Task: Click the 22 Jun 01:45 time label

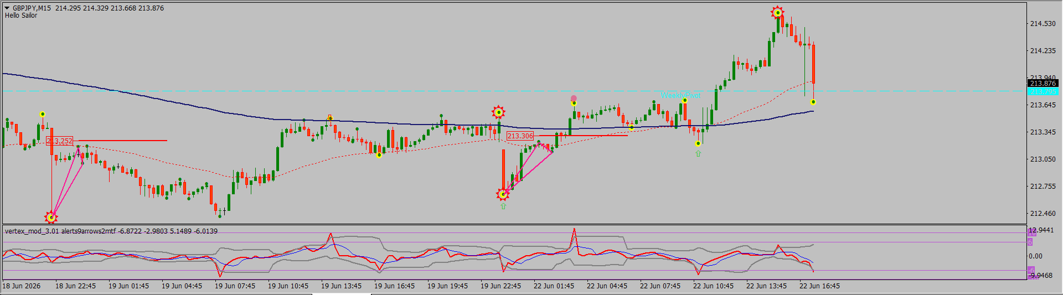Action: pyautogui.click(x=554, y=286)
